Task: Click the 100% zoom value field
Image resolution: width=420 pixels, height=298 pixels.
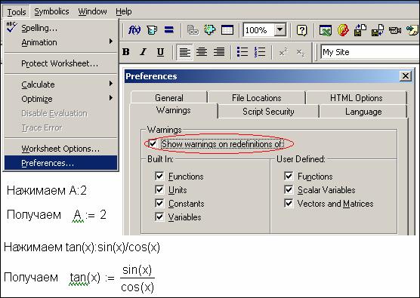Action: click(259, 29)
